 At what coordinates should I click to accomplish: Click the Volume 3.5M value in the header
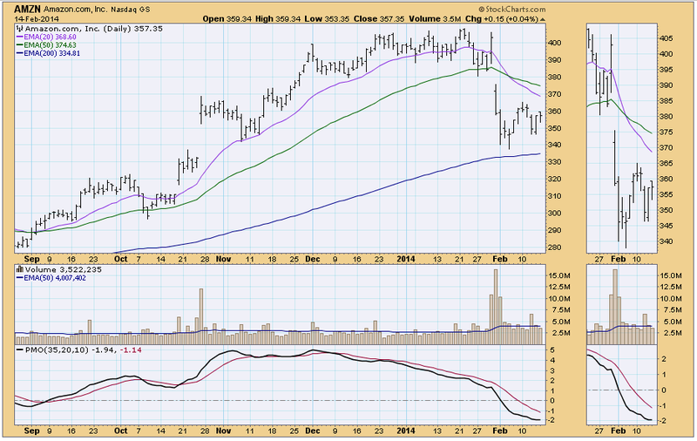point(435,18)
